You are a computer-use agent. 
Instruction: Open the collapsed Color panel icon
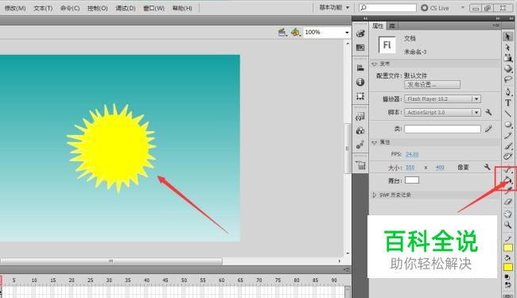pyautogui.click(x=360, y=33)
